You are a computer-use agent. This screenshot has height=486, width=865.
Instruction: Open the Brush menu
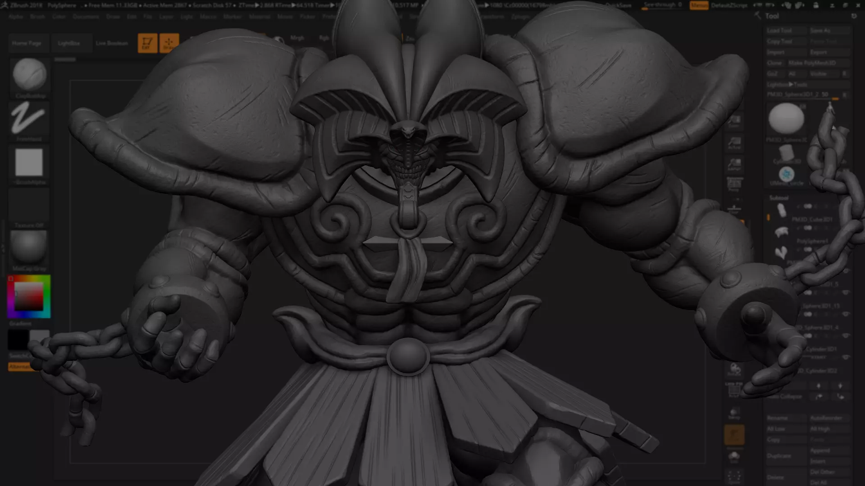point(37,17)
